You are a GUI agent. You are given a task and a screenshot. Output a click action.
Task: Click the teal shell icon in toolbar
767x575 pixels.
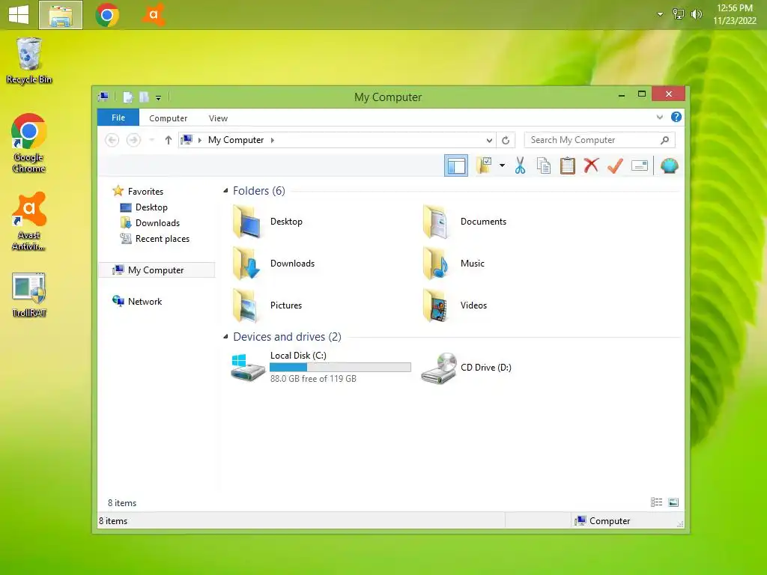669,165
